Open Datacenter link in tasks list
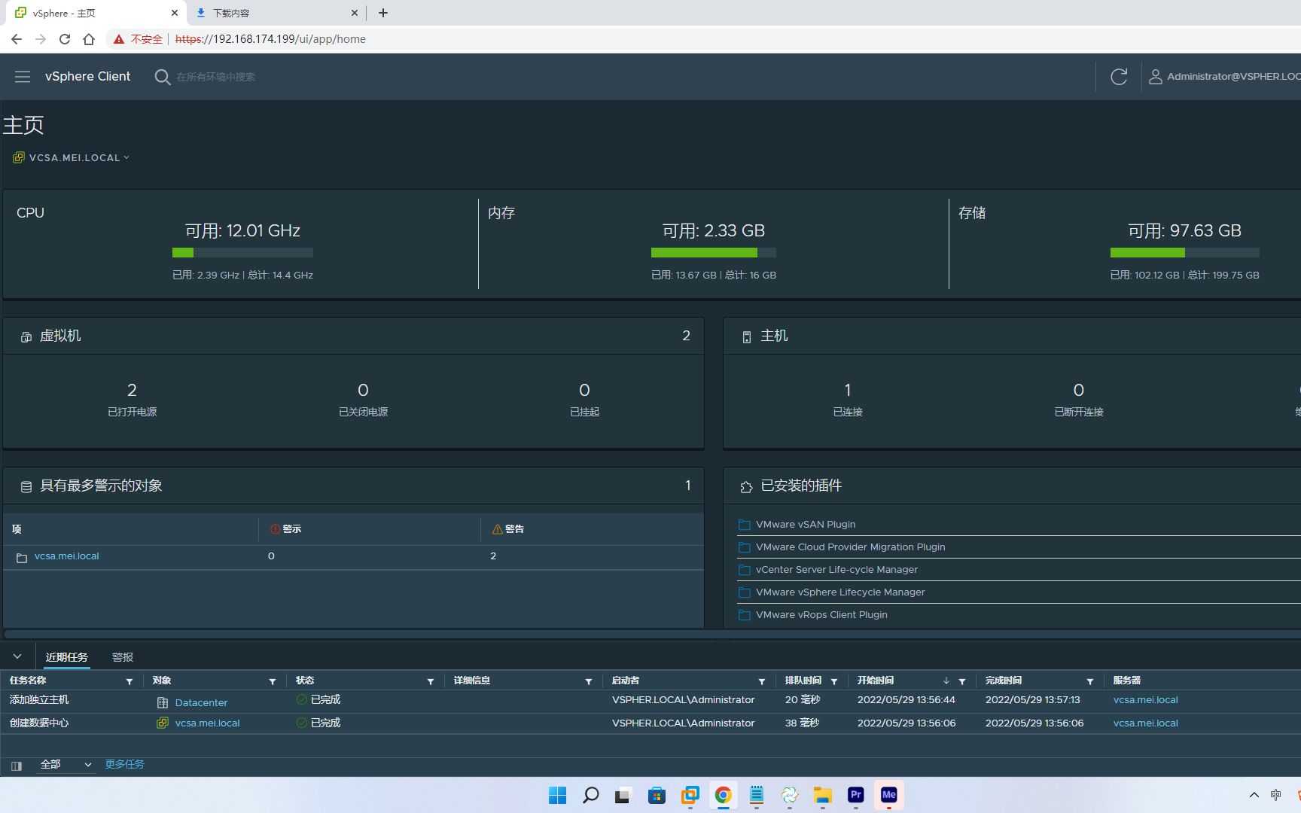Viewport: 1301px width, 813px height. pos(201,702)
